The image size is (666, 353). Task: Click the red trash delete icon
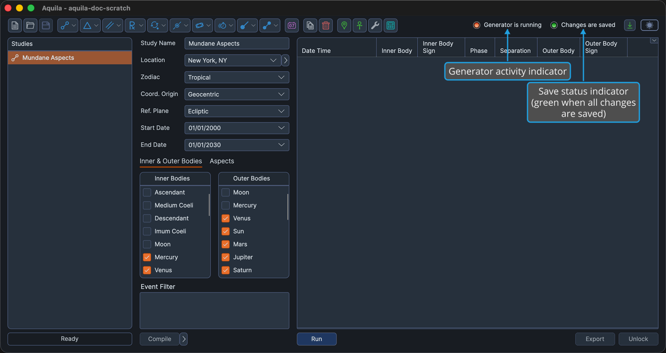(x=326, y=25)
